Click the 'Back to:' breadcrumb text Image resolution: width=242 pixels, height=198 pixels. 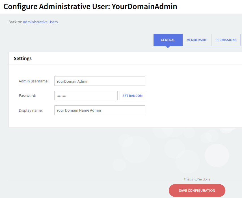coord(15,22)
